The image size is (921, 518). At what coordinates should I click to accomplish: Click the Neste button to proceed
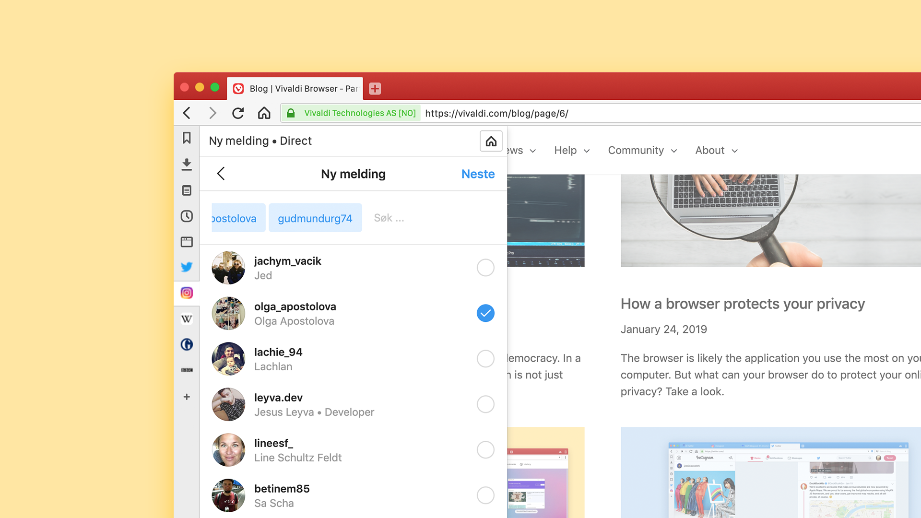coord(478,174)
